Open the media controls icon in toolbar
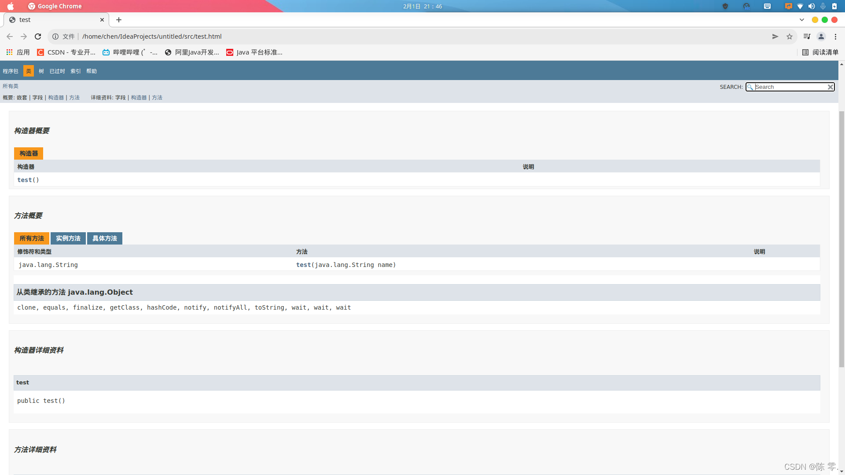845x475 pixels. 807,37
